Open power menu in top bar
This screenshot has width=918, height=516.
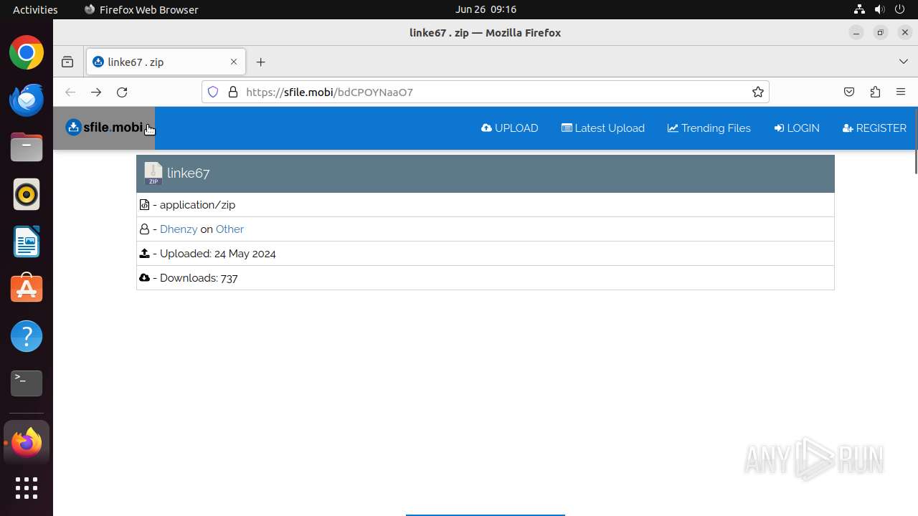point(900,9)
